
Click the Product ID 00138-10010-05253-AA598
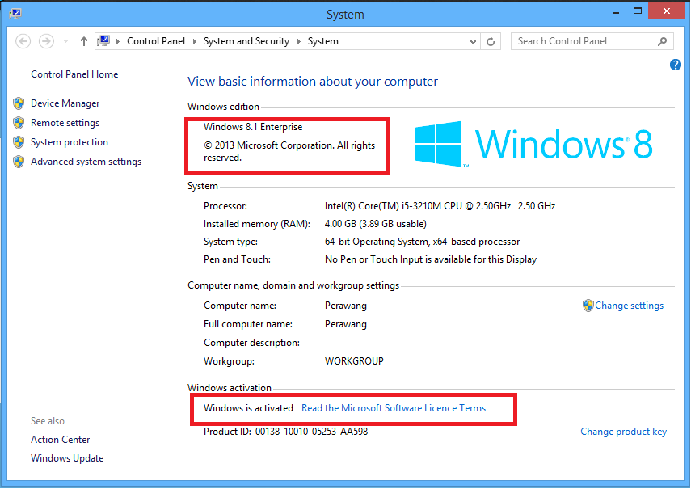pos(285,432)
